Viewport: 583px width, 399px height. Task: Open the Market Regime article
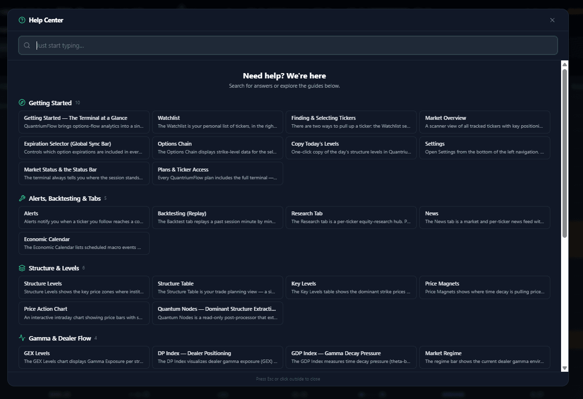(485, 358)
